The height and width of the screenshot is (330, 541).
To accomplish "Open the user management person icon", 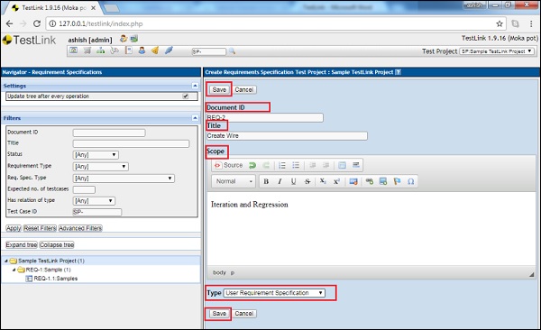I will 142,50.
